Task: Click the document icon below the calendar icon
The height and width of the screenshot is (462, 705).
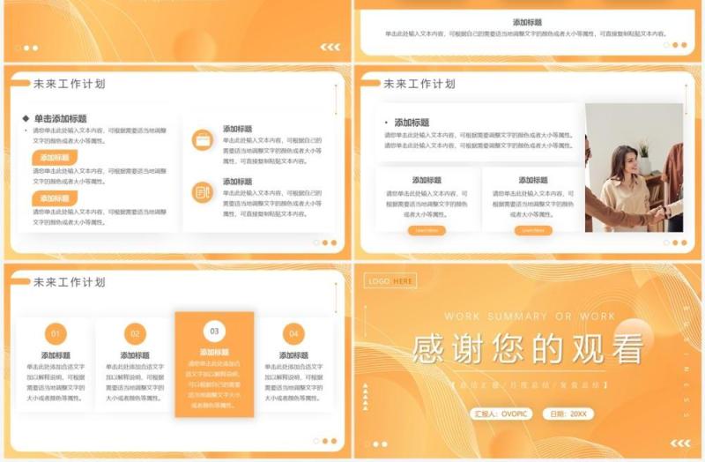Action: pyautogui.click(x=203, y=192)
